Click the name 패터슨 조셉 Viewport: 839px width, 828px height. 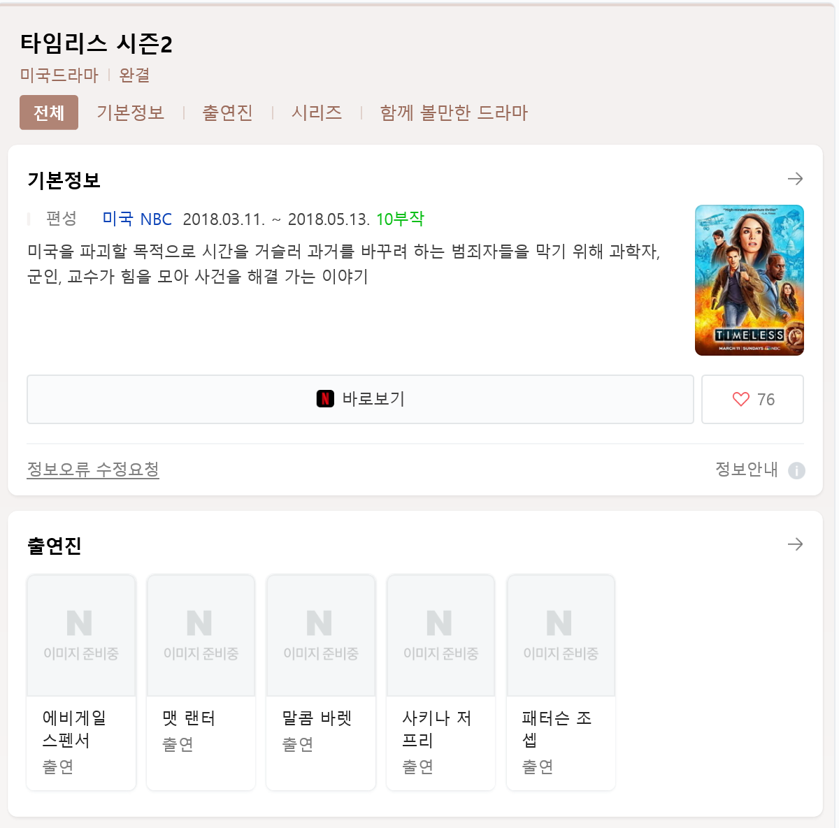point(557,729)
